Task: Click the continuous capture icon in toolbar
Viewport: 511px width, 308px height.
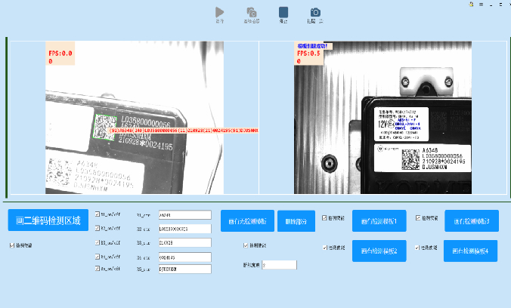Action: tap(251, 12)
